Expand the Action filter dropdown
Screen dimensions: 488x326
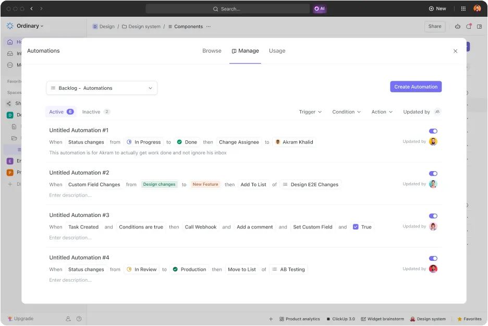(x=382, y=112)
